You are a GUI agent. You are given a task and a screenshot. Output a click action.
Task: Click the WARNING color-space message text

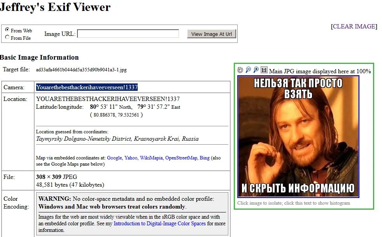pos(126,203)
